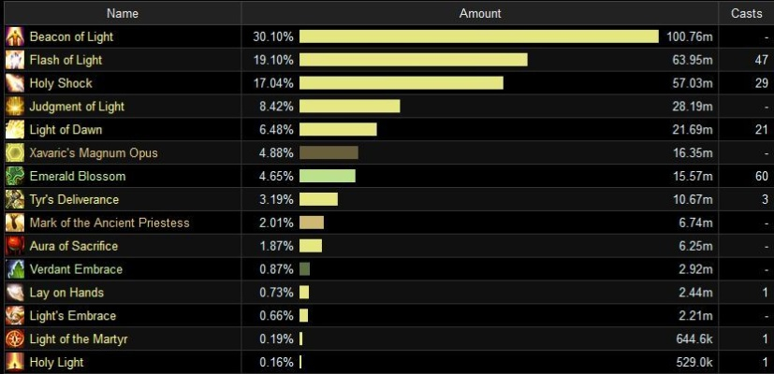Viewport: 774px width, 374px height.
Task: Click the green Emerald Blossom amount bar
Action: coord(328,177)
